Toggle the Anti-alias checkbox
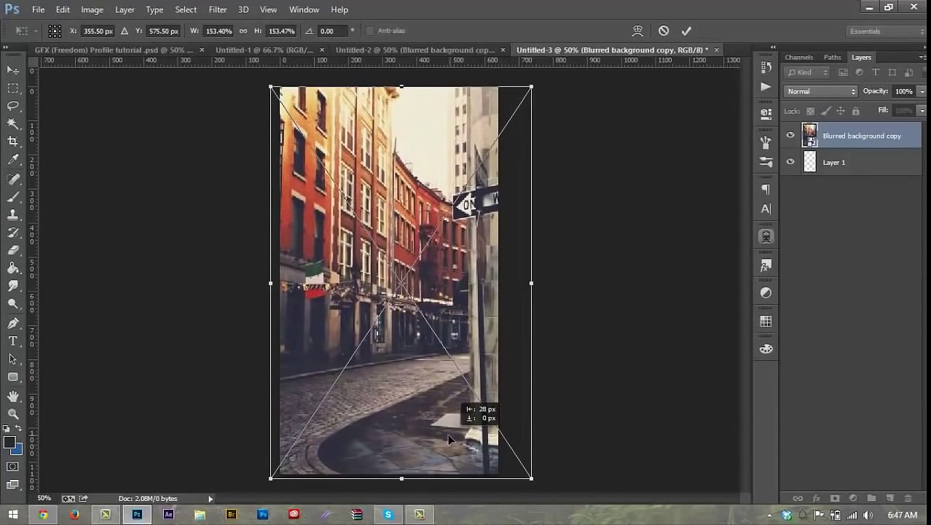Screen dimensions: 931x525 370,31
